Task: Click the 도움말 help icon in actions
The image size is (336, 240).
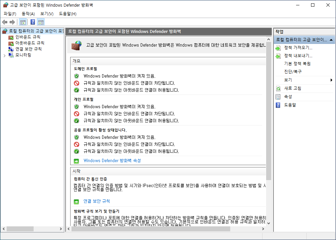Action: click(x=278, y=105)
